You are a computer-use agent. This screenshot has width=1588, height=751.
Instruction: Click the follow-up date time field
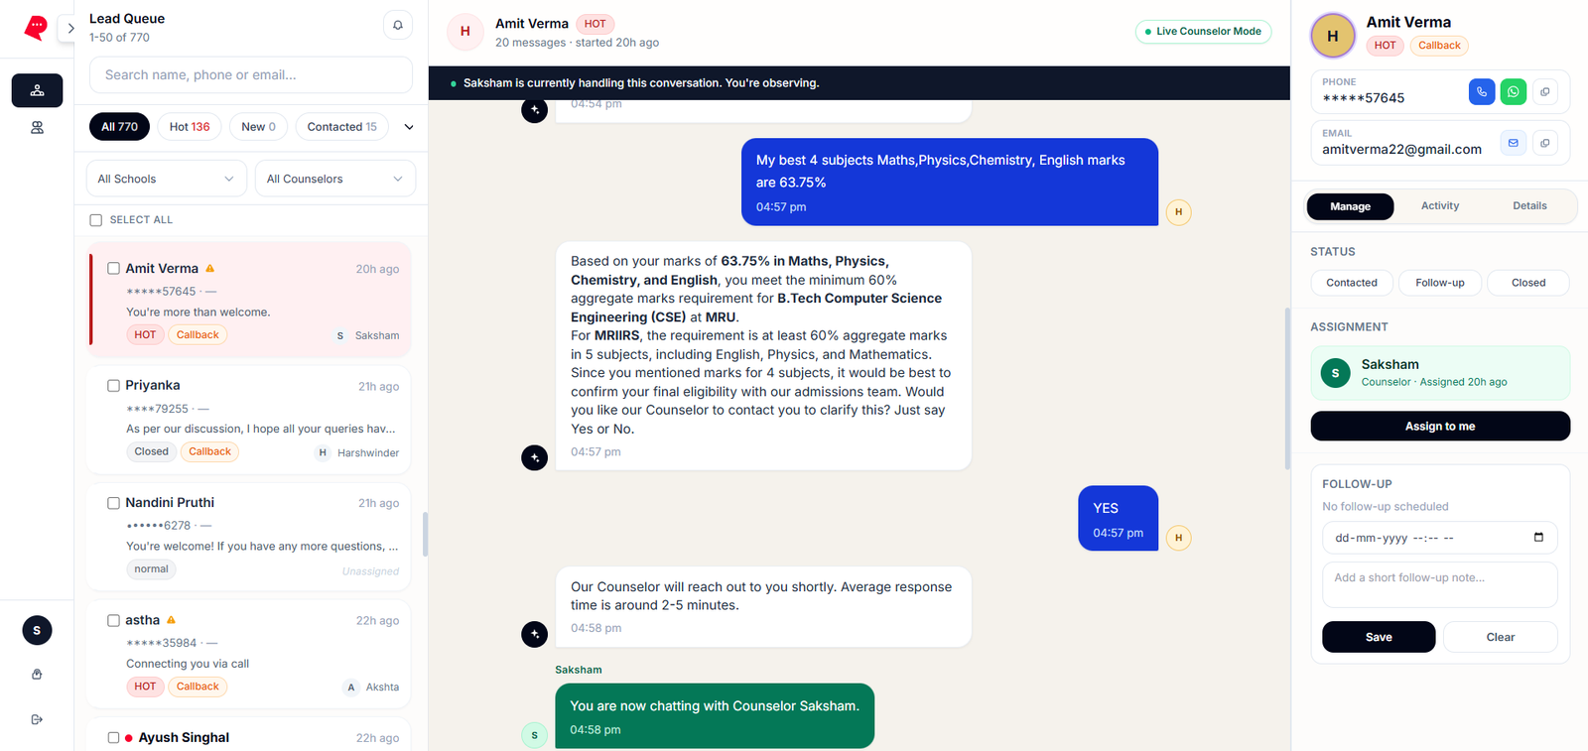point(1439,538)
